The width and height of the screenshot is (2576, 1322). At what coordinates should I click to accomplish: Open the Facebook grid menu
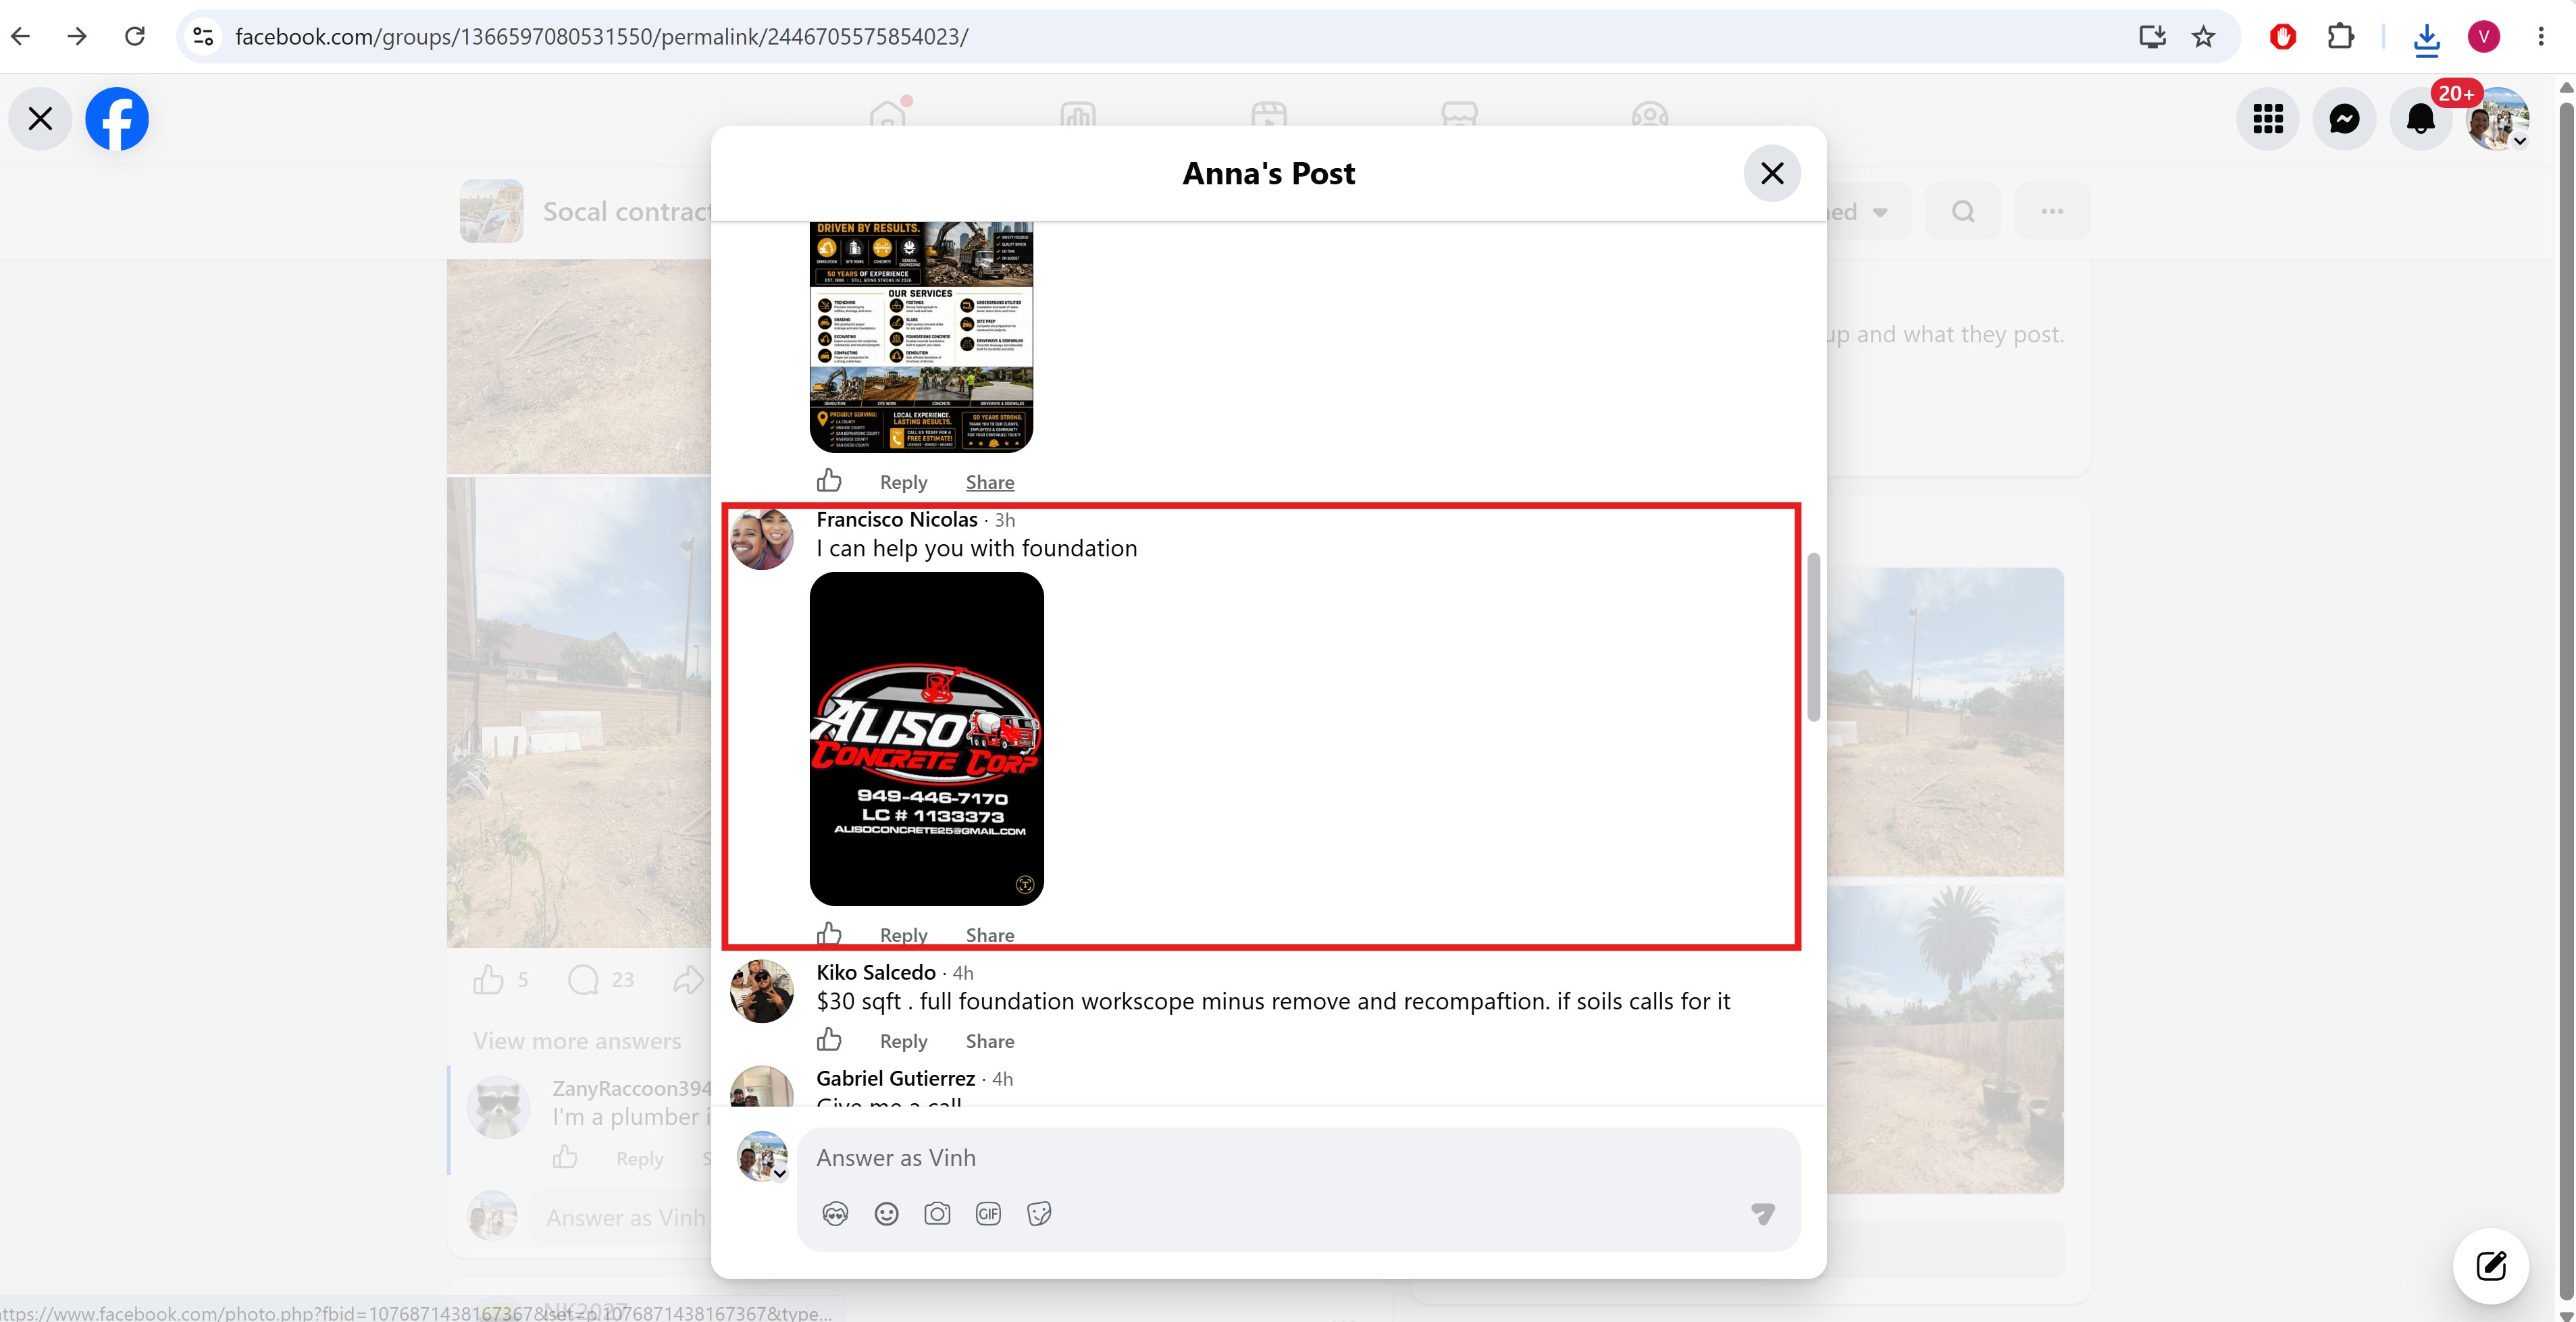[2268, 119]
